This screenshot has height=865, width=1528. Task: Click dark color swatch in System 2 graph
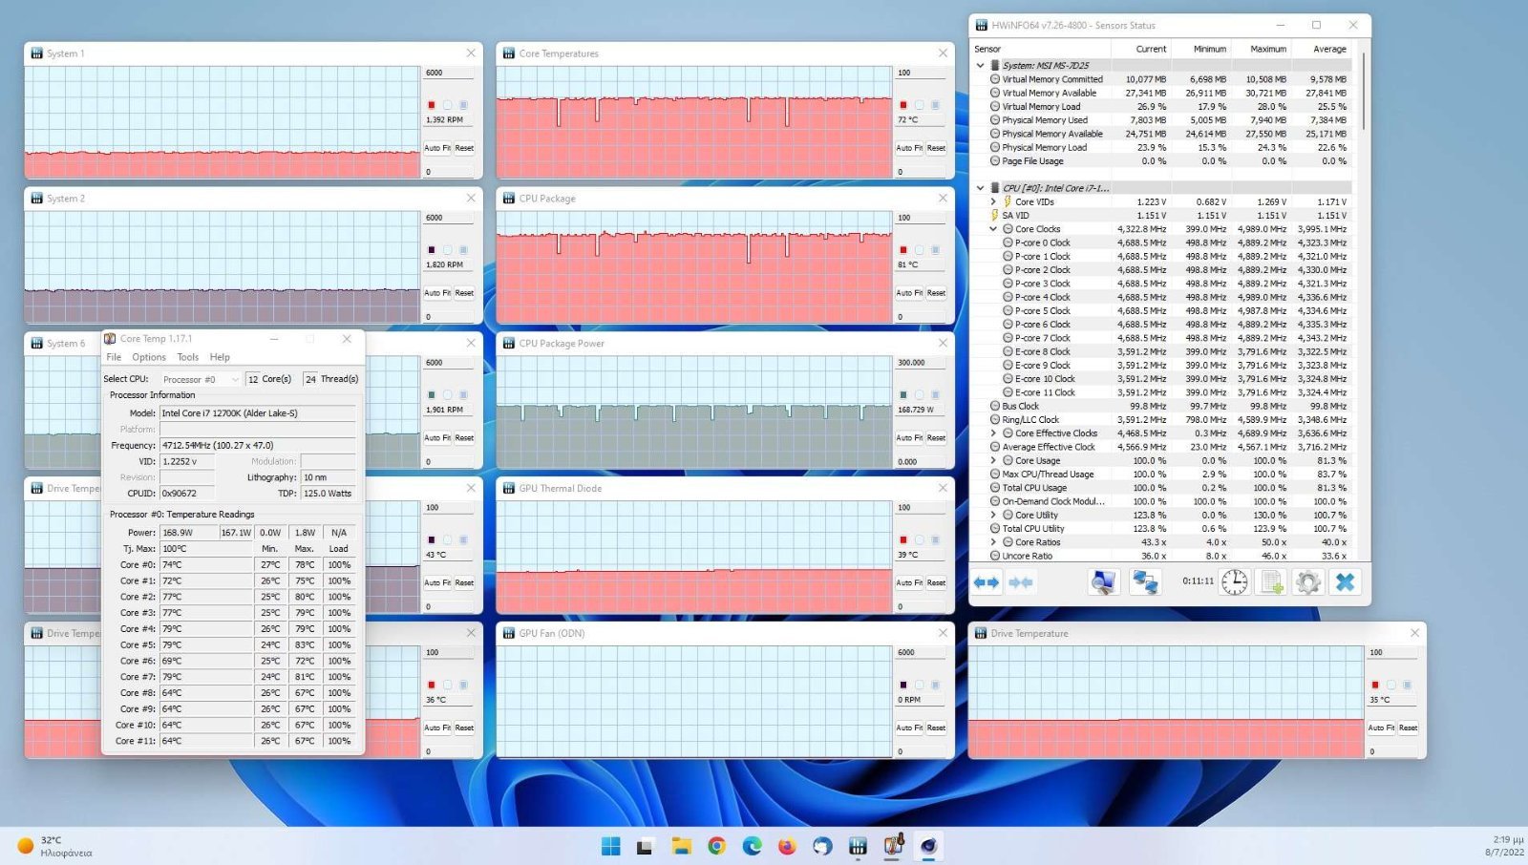click(x=432, y=250)
